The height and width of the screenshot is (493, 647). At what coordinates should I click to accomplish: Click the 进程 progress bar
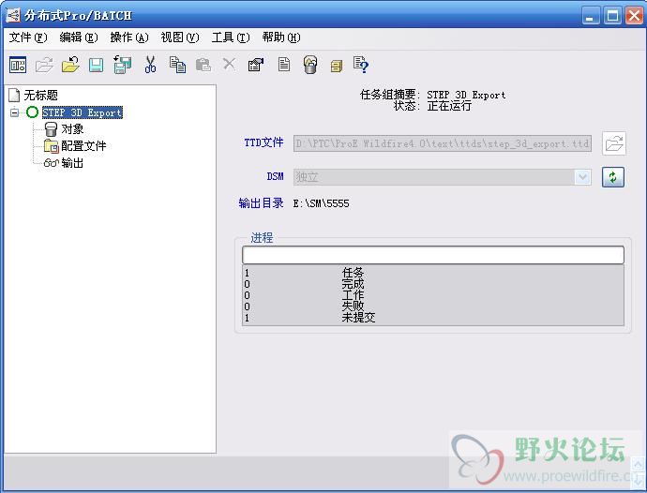[x=433, y=255]
